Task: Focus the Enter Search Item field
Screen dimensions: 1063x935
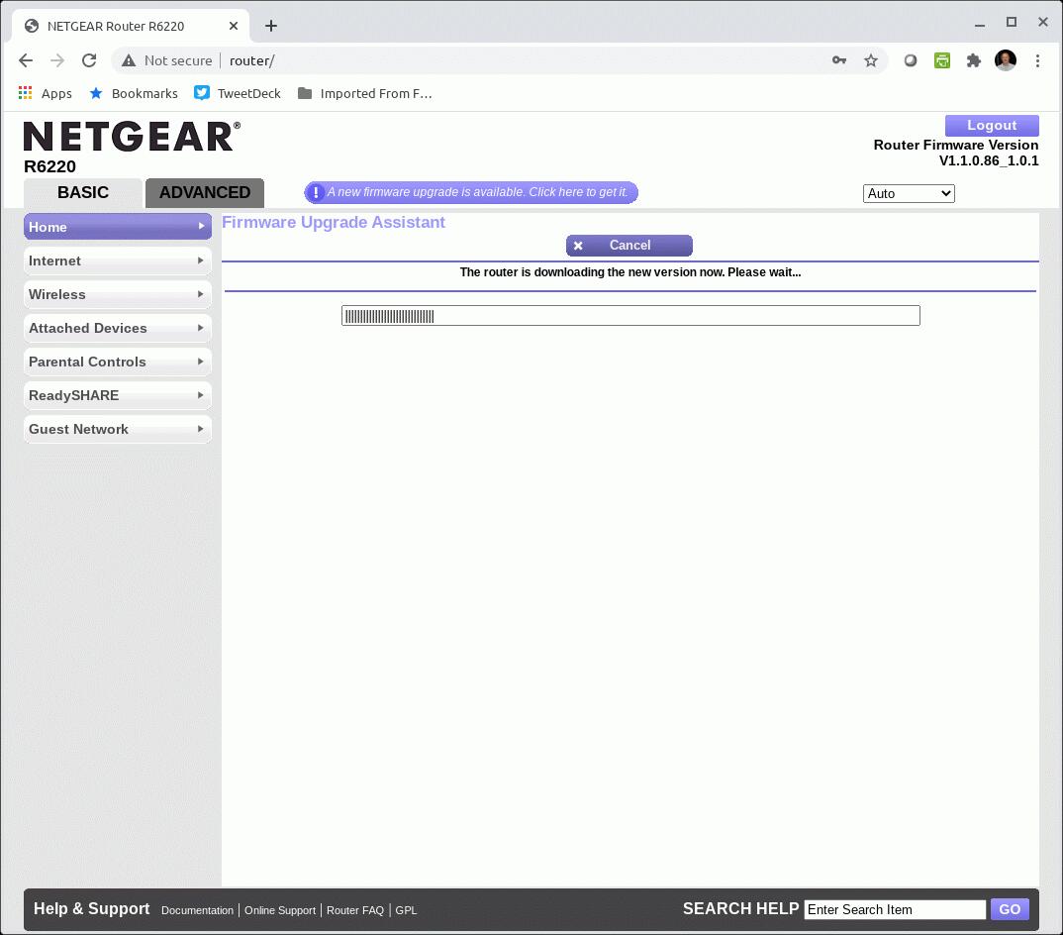Action: point(895,909)
